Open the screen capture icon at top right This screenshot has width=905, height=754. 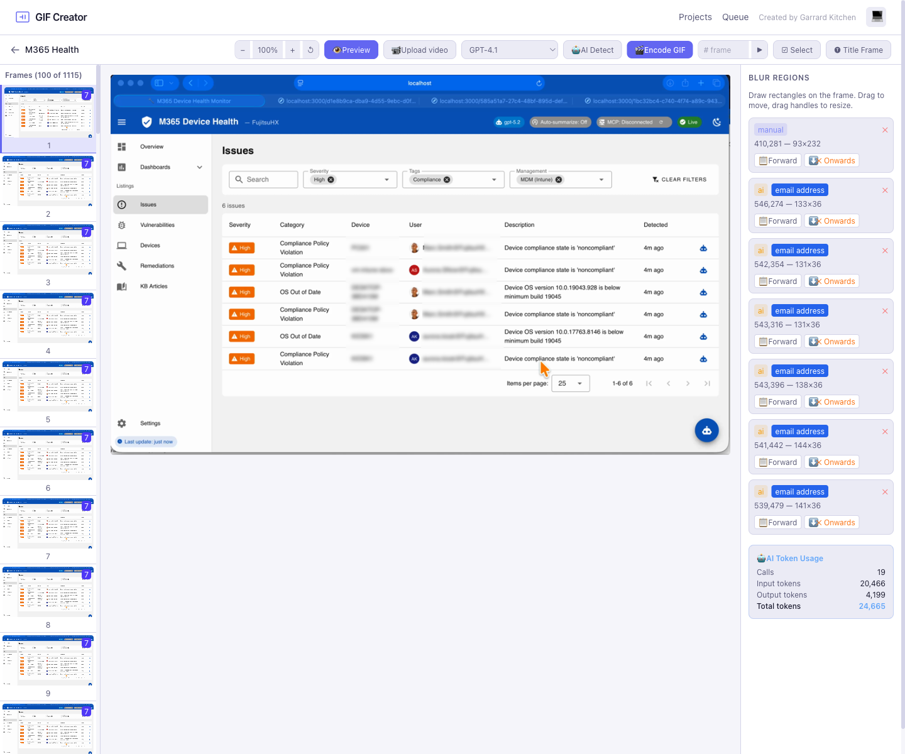point(876,17)
